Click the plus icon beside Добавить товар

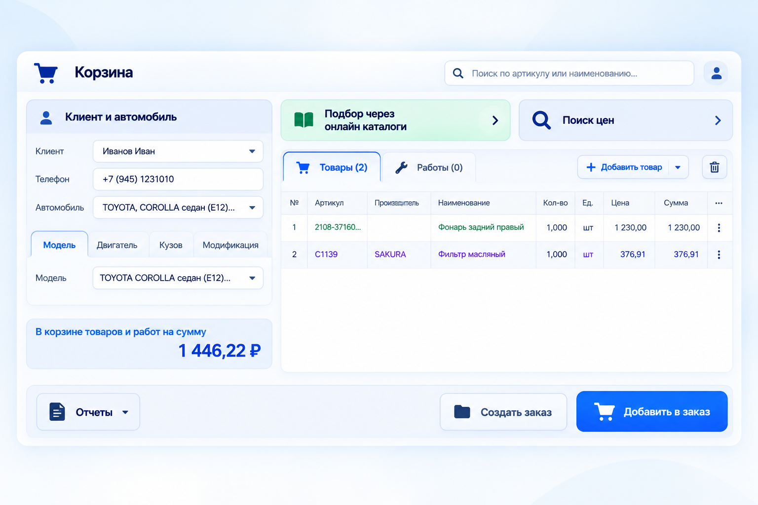tap(591, 167)
